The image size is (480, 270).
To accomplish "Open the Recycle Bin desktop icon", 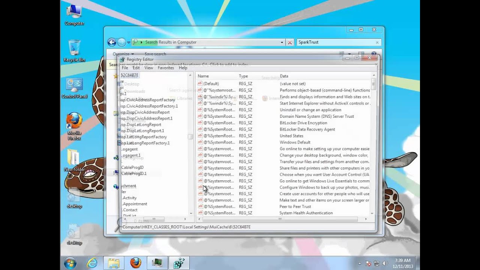I will (x=74, y=51).
